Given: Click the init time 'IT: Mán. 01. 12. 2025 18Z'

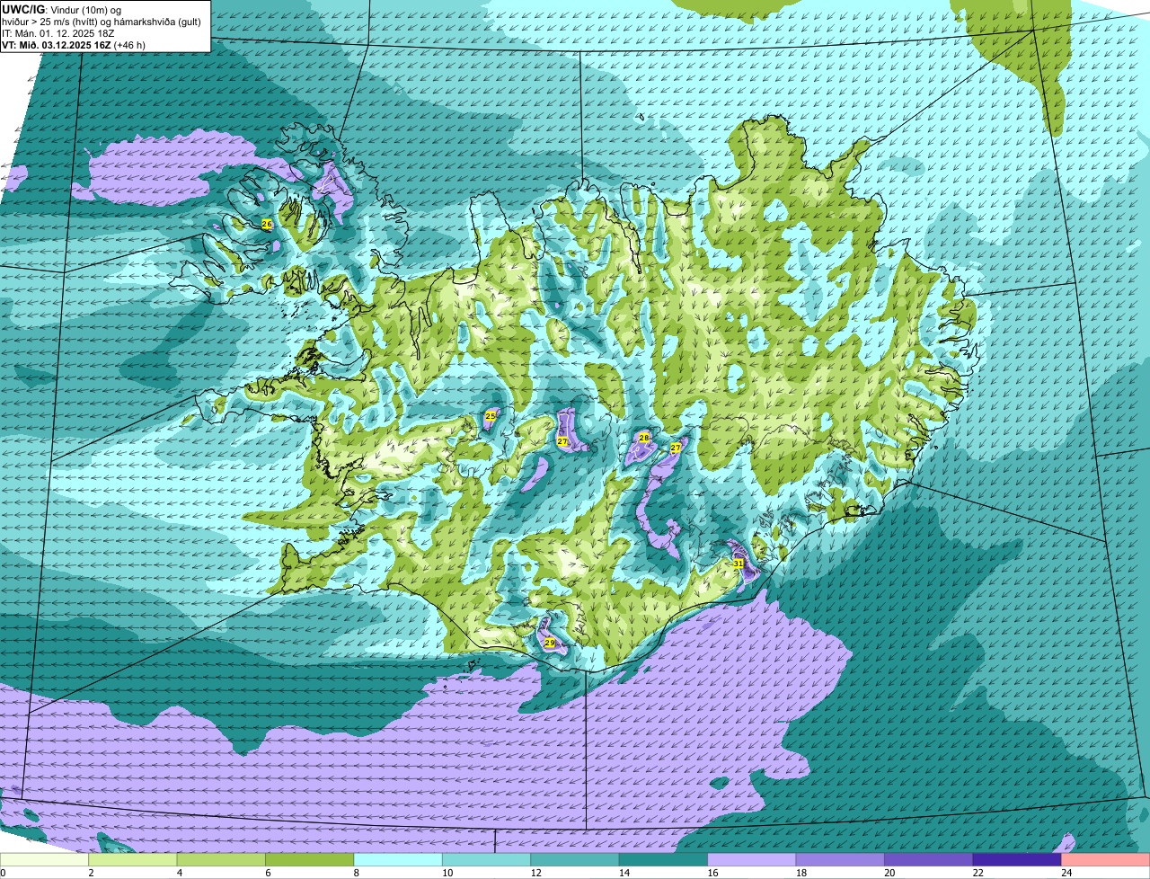Looking at the screenshot, I should [58, 33].
